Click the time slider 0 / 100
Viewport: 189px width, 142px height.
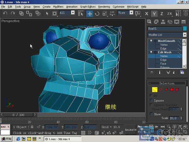[x=18, y=115]
